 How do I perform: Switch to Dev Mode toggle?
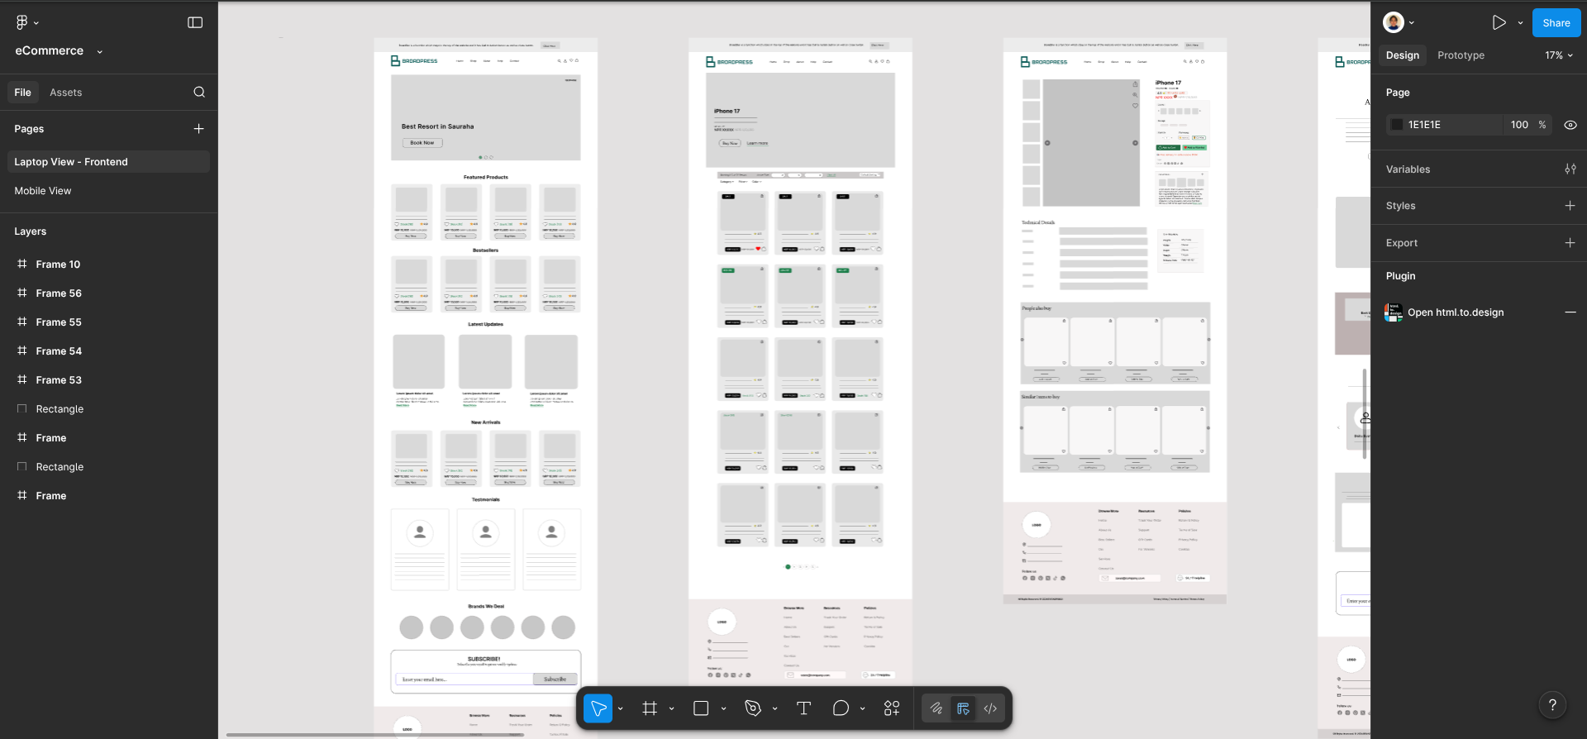(990, 708)
